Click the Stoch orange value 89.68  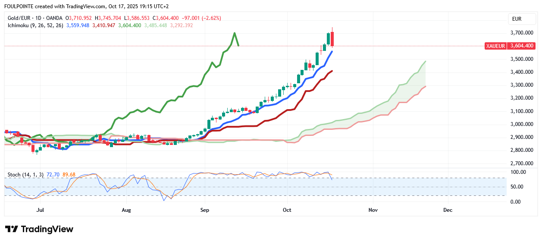click(69, 175)
